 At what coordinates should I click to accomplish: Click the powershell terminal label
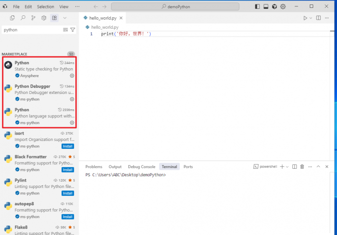(265, 167)
